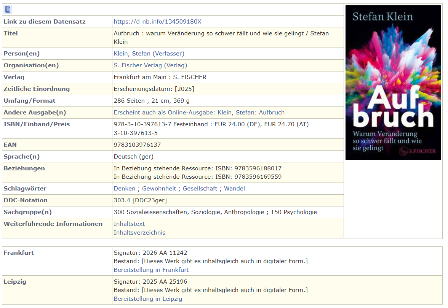This screenshot has height=308, width=448.
Task: Click language value 'Deutsch (ger)'
Action: 133,157
